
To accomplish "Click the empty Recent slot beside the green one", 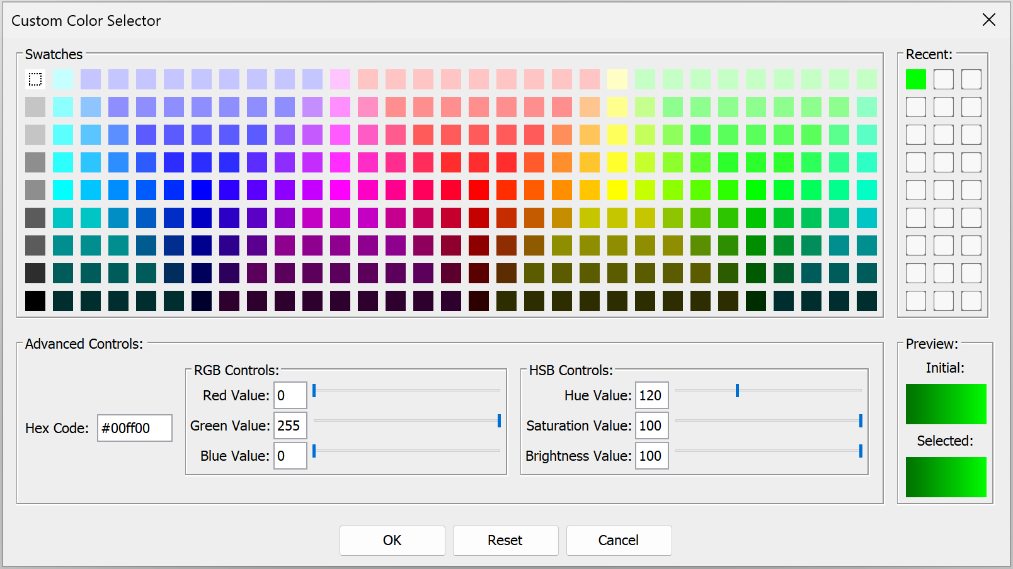I will (x=944, y=79).
